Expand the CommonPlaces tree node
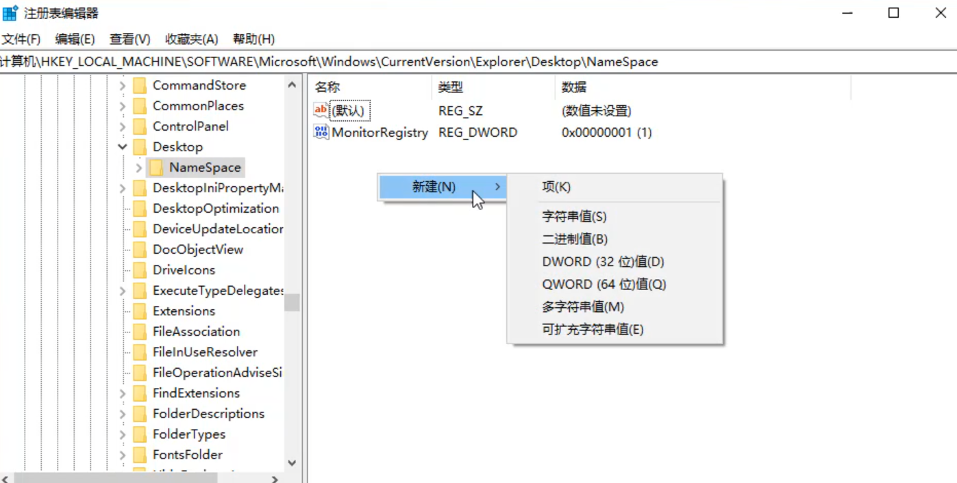This screenshot has width=957, height=483. click(x=123, y=106)
